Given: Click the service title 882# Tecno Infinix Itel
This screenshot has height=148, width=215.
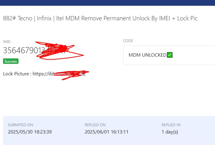Looking at the screenshot, I should (100, 18).
